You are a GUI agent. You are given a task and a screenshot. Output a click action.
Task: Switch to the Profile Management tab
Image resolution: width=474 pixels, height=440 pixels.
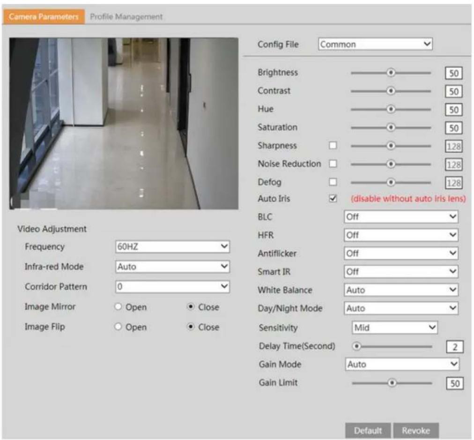126,17
